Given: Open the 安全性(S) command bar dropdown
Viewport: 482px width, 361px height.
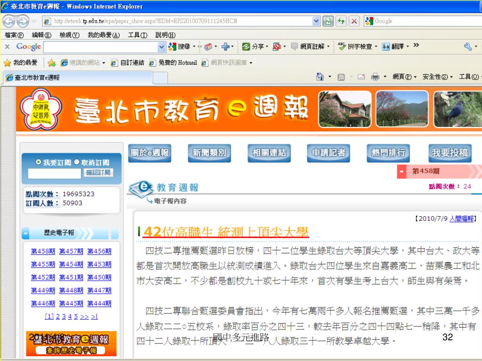Looking at the screenshot, I should click(437, 77).
